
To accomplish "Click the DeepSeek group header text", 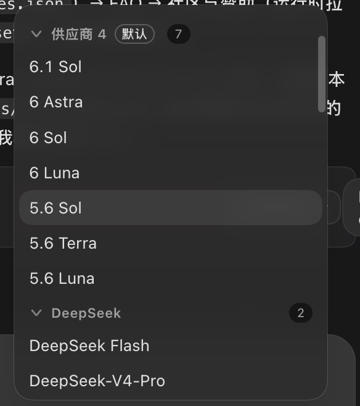I will pyautogui.click(x=86, y=313).
